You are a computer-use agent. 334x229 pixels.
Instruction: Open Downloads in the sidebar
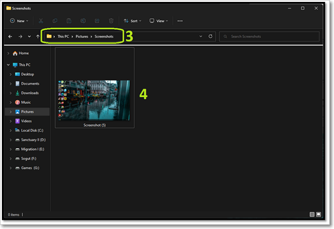[x=30, y=93]
